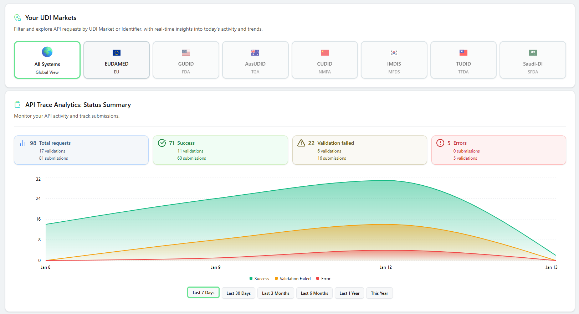
Task: Click the Taiwan flag icon on TUDID
Action: pyautogui.click(x=463, y=53)
